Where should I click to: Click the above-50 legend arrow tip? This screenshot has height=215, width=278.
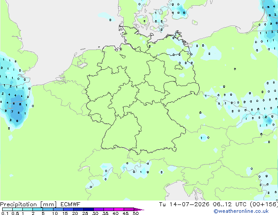pyautogui.click(x=139, y=209)
